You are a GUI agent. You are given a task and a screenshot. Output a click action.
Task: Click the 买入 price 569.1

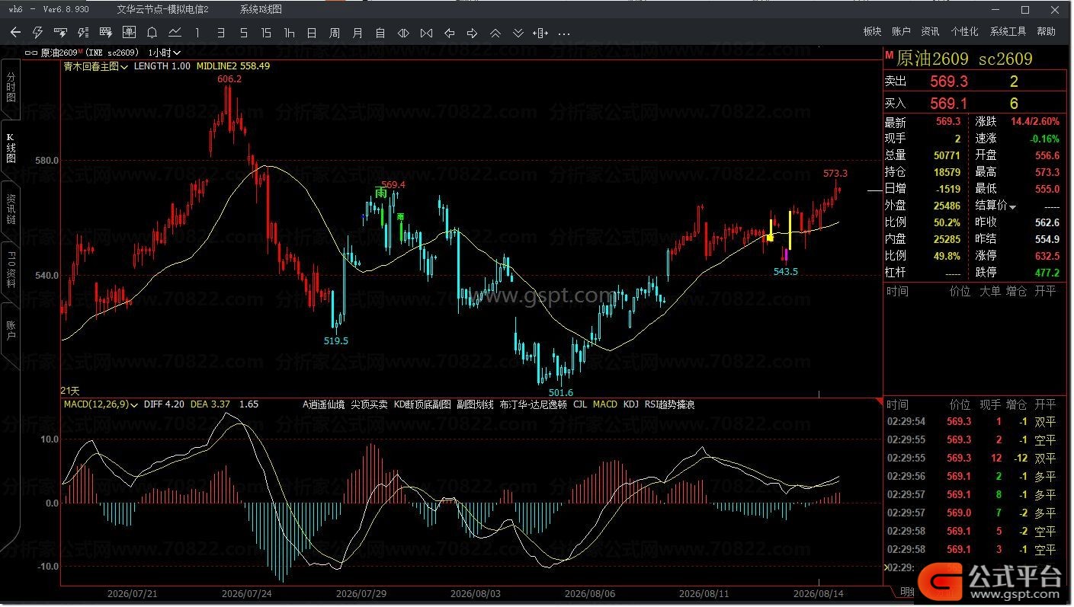[x=949, y=104]
